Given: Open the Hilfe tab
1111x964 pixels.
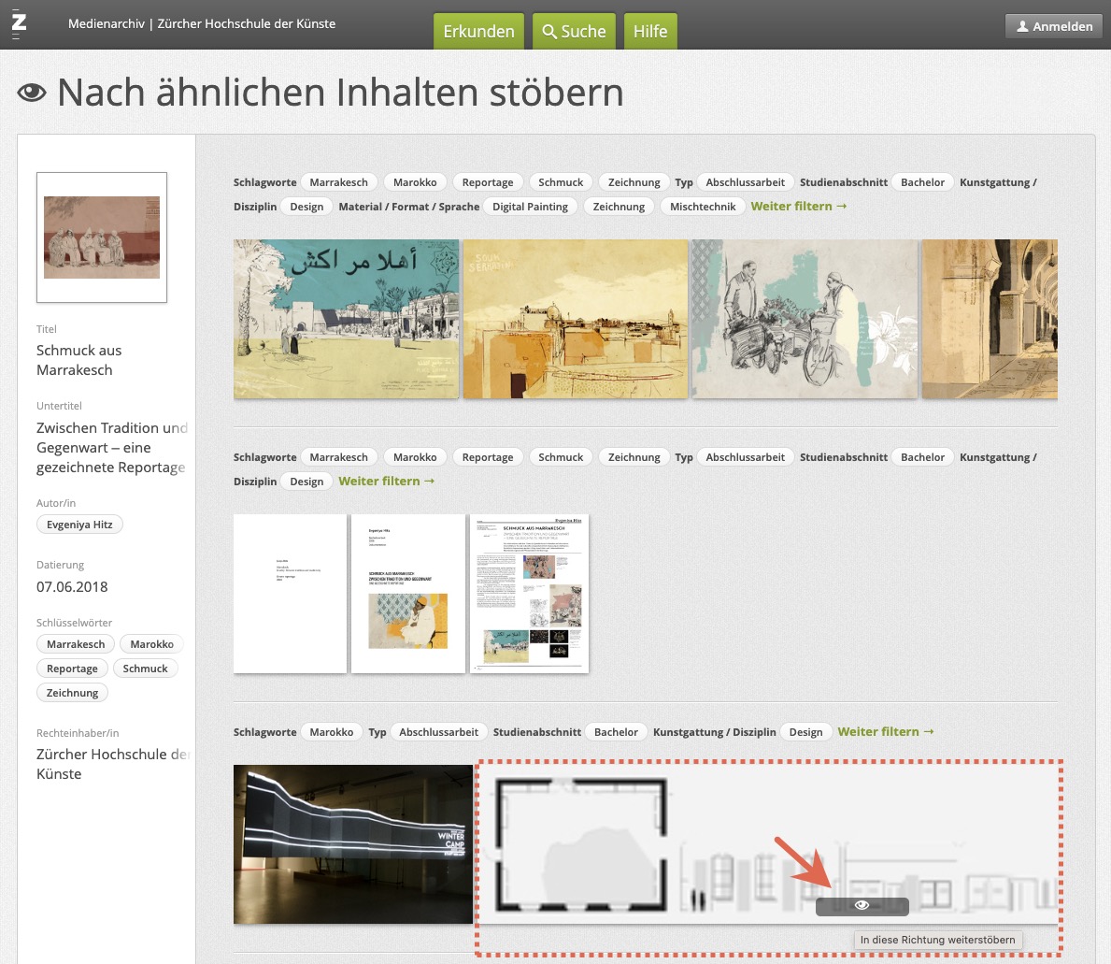Looking at the screenshot, I should click(649, 31).
